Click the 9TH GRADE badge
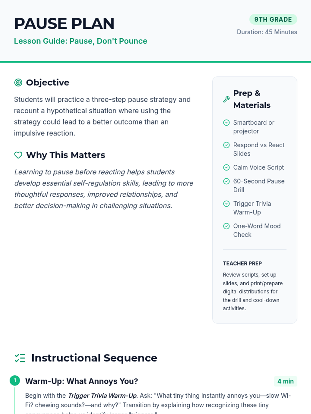Viewport: 311px width, 414px height. click(273, 19)
